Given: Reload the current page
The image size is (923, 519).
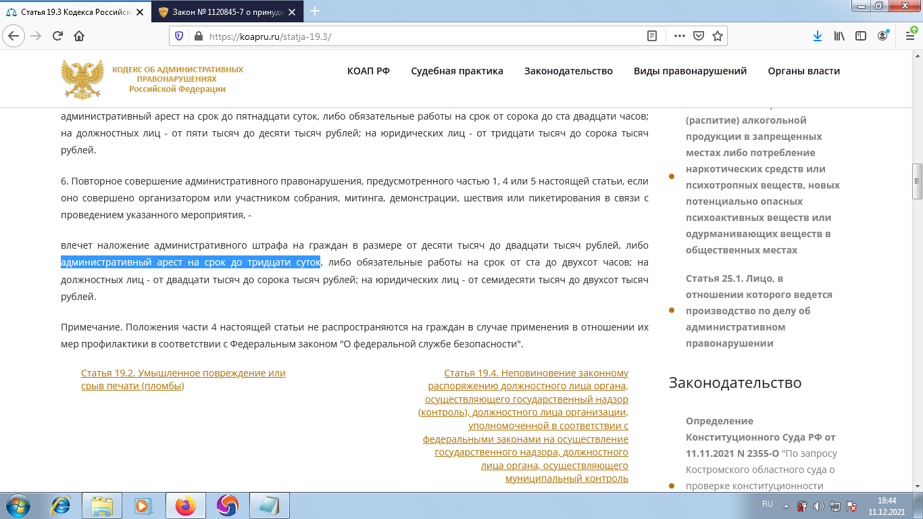Looking at the screenshot, I should [57, 36].
